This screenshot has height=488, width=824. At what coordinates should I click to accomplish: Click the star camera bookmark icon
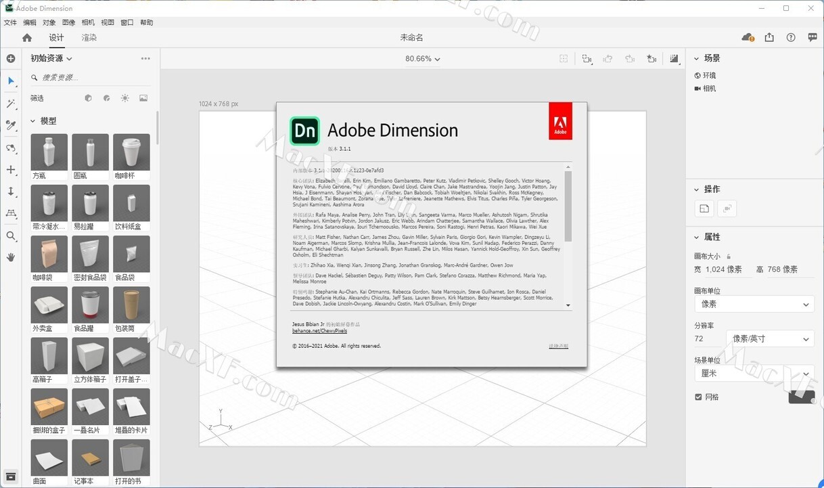point(651,59)
